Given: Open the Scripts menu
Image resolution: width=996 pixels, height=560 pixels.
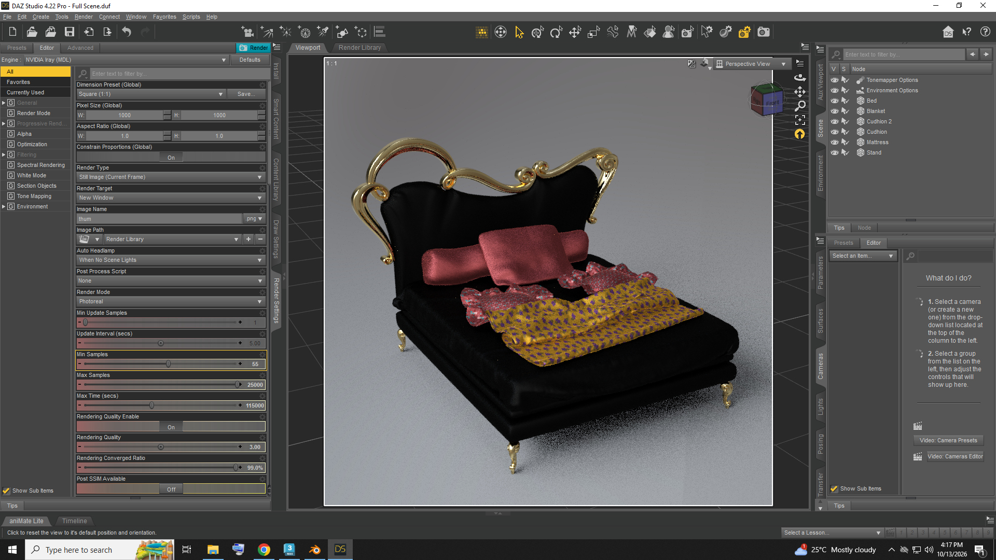Looking at the screenshot, I should pyautogui.click(x=191, y=17).
